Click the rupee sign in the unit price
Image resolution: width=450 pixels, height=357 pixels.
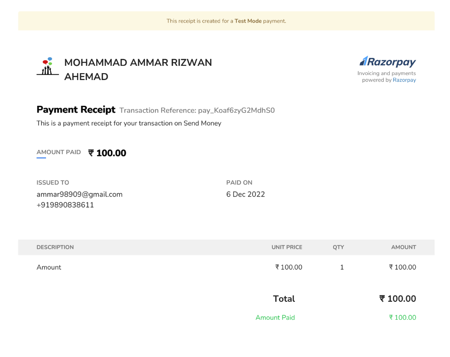[277, 267]
